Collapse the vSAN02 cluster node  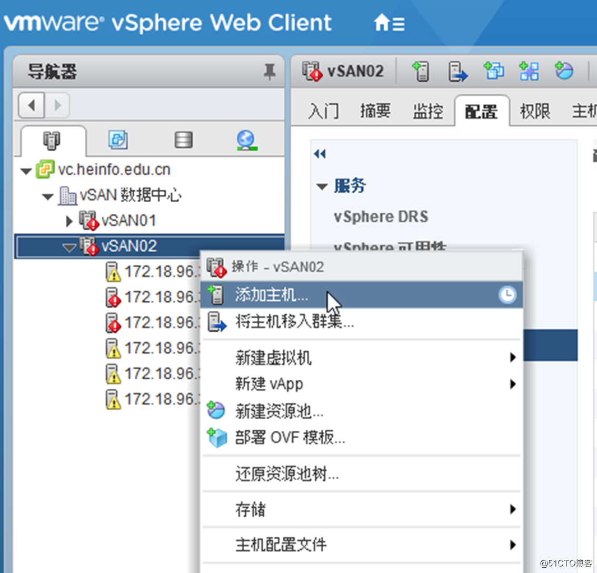point(69,248)
